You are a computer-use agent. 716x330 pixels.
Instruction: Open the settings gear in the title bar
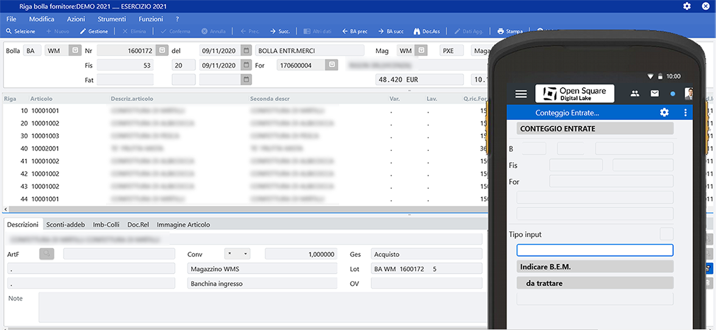tap(687, 6)
